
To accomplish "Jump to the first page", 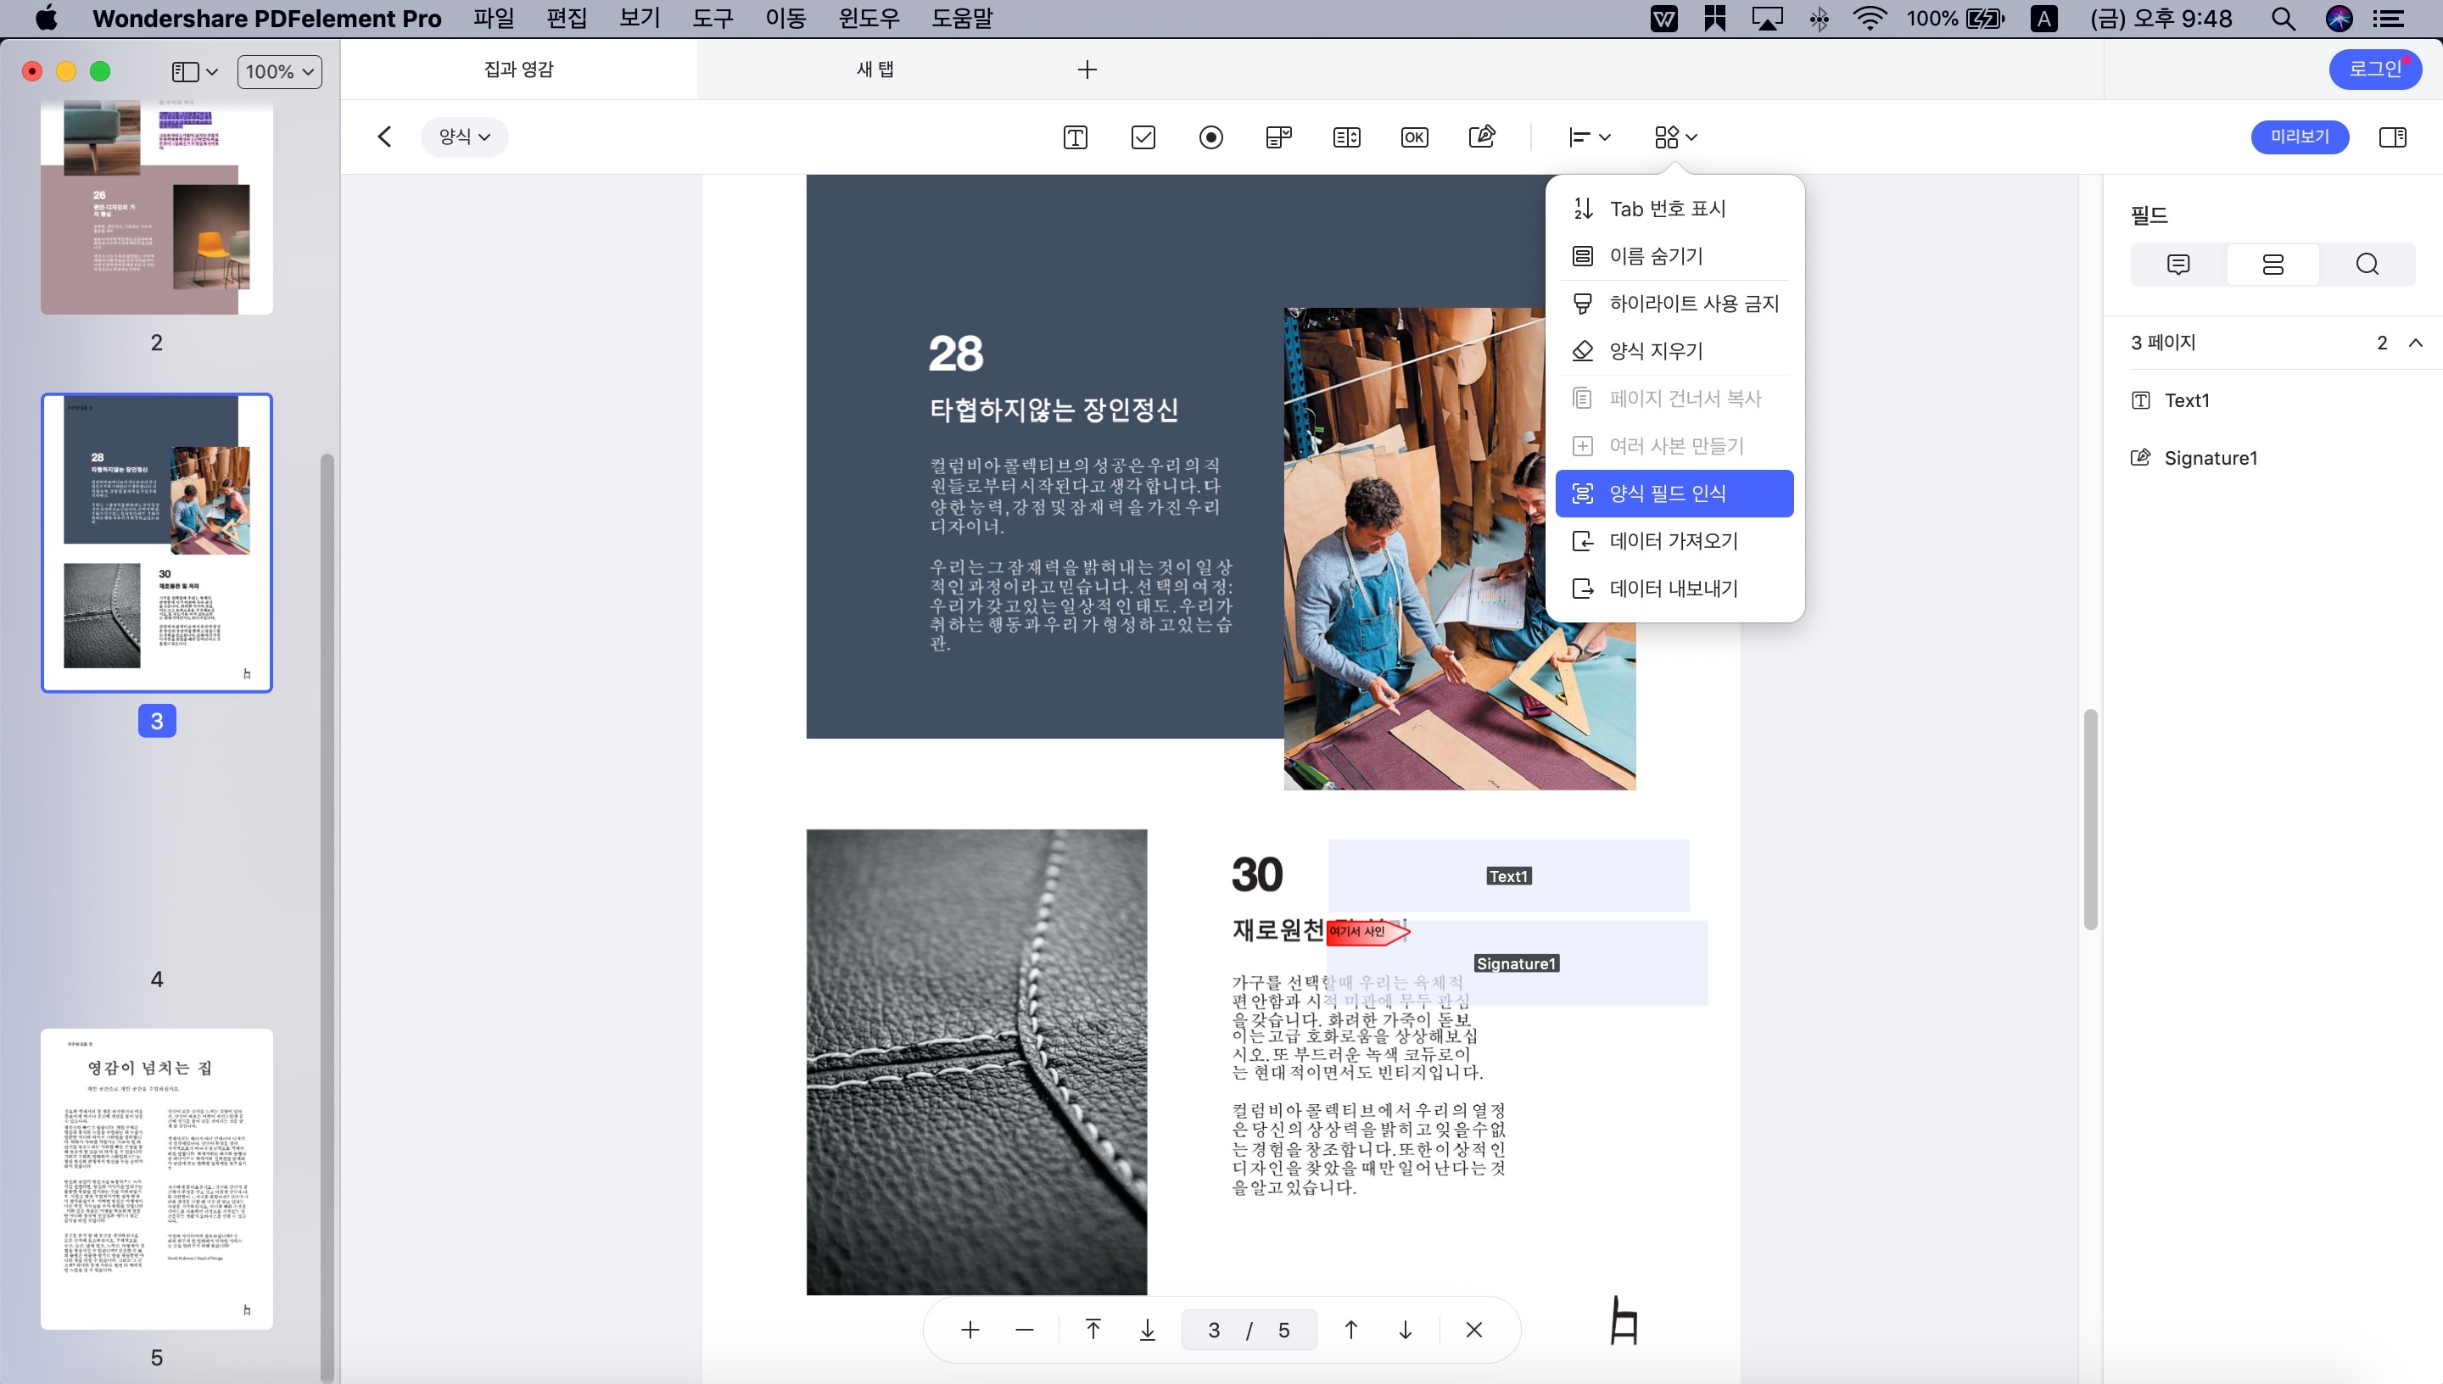I will (x=1093, y=1330).
